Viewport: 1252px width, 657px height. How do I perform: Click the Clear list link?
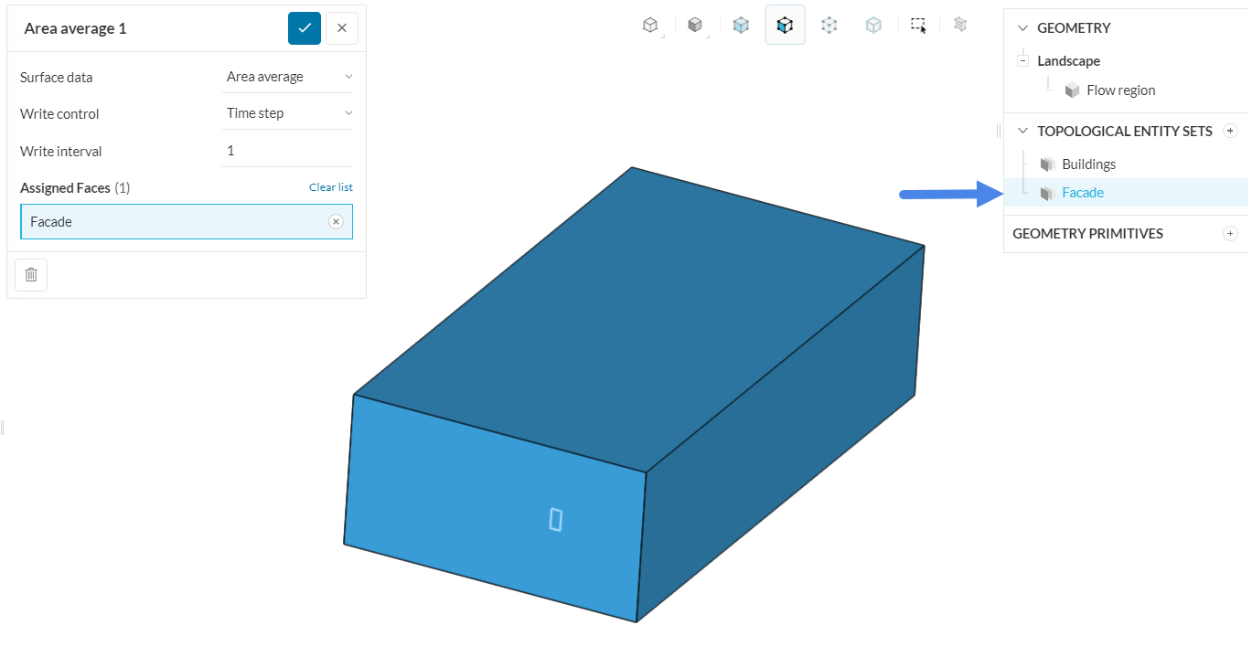(x=330, y=187)
